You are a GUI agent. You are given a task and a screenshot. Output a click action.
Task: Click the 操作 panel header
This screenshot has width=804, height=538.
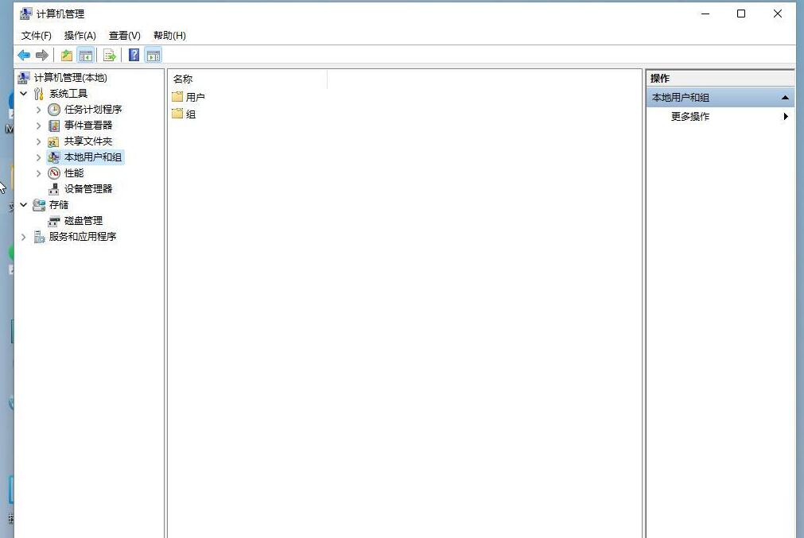click(659, 77)
